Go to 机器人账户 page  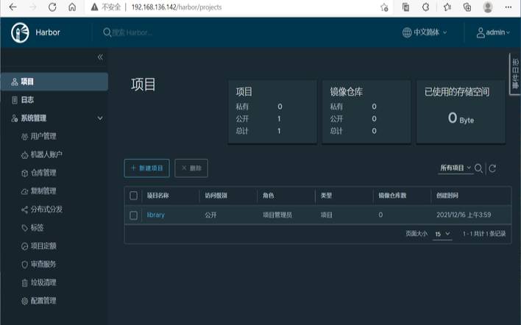[x=46, y=154]
